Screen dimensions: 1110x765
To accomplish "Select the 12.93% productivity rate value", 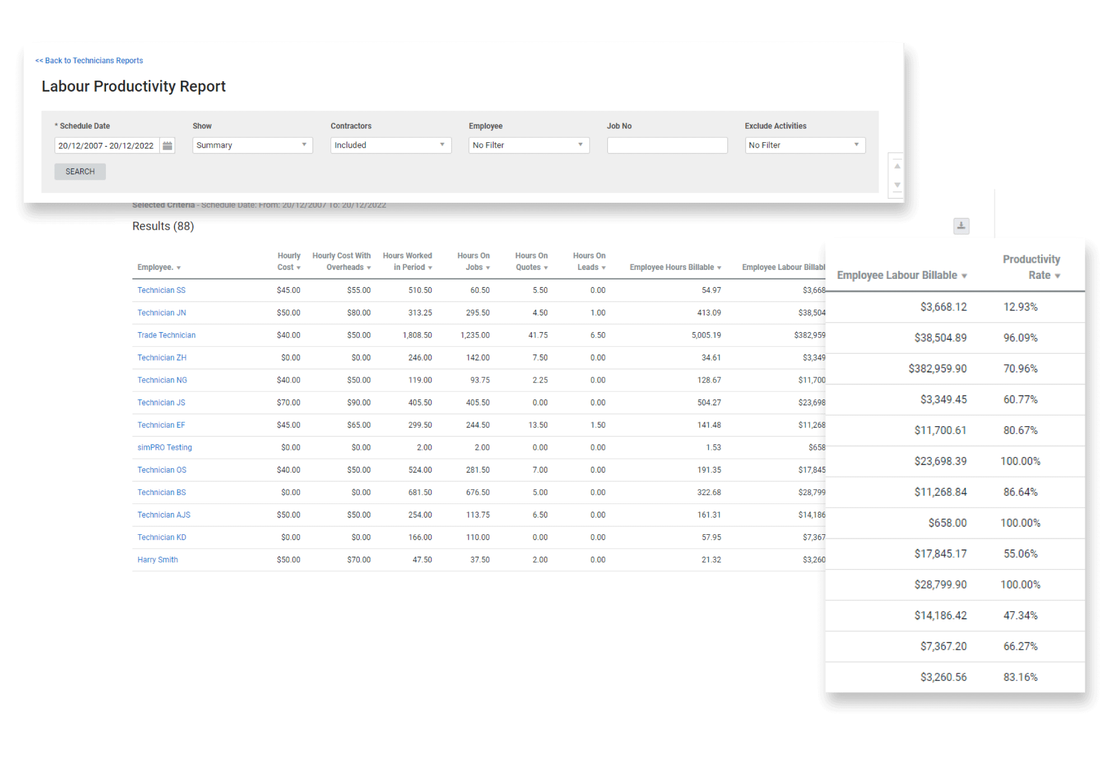I will 1020,307.
